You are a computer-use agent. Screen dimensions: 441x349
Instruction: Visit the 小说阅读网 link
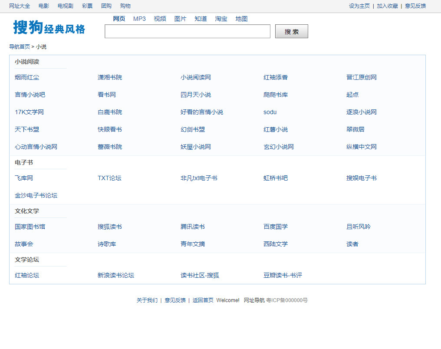(x=196, y=77)
